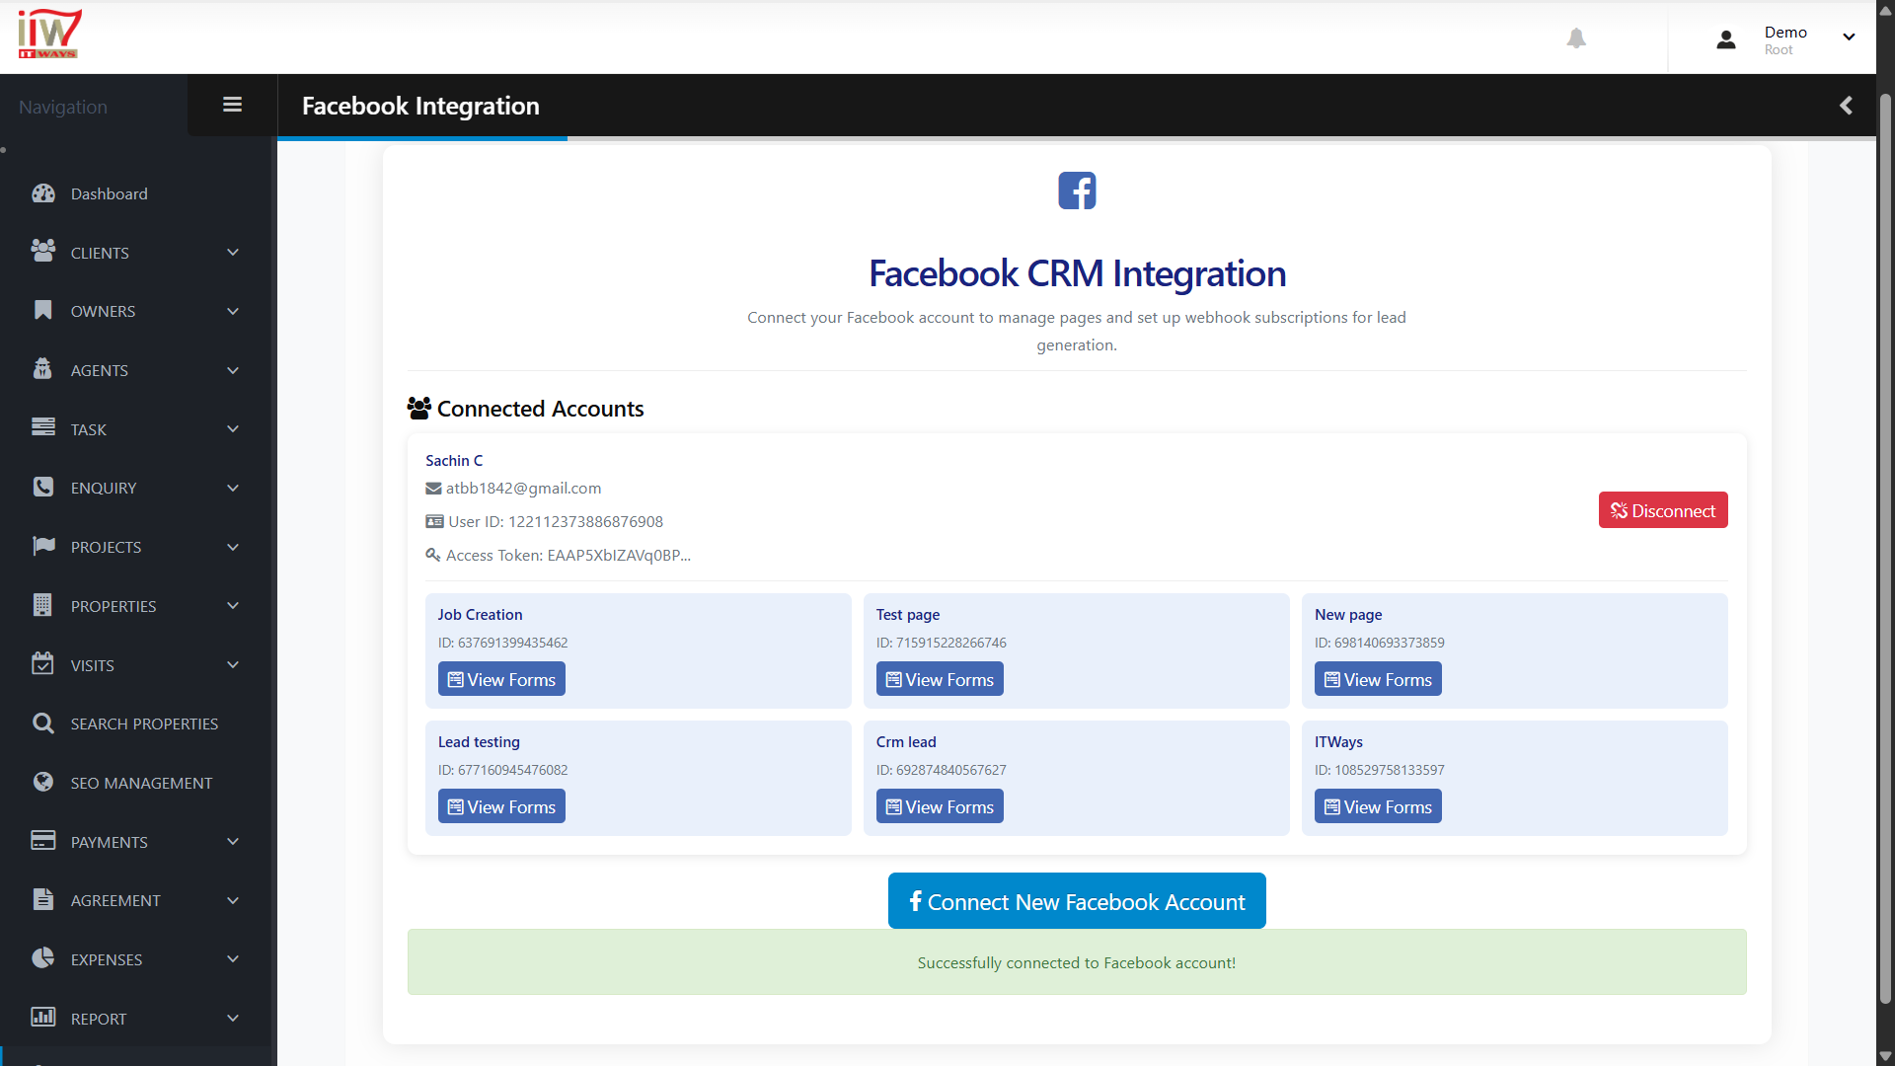Connect New Facebook Account button
Screen dimensions: 1895x1066
[1077, 901]
